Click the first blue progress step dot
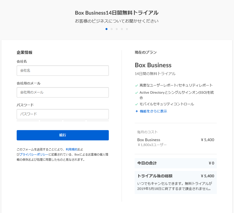Screen dimensions: 234x213 click(106, 29)
